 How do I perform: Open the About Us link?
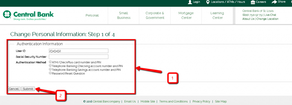(248, 19)
